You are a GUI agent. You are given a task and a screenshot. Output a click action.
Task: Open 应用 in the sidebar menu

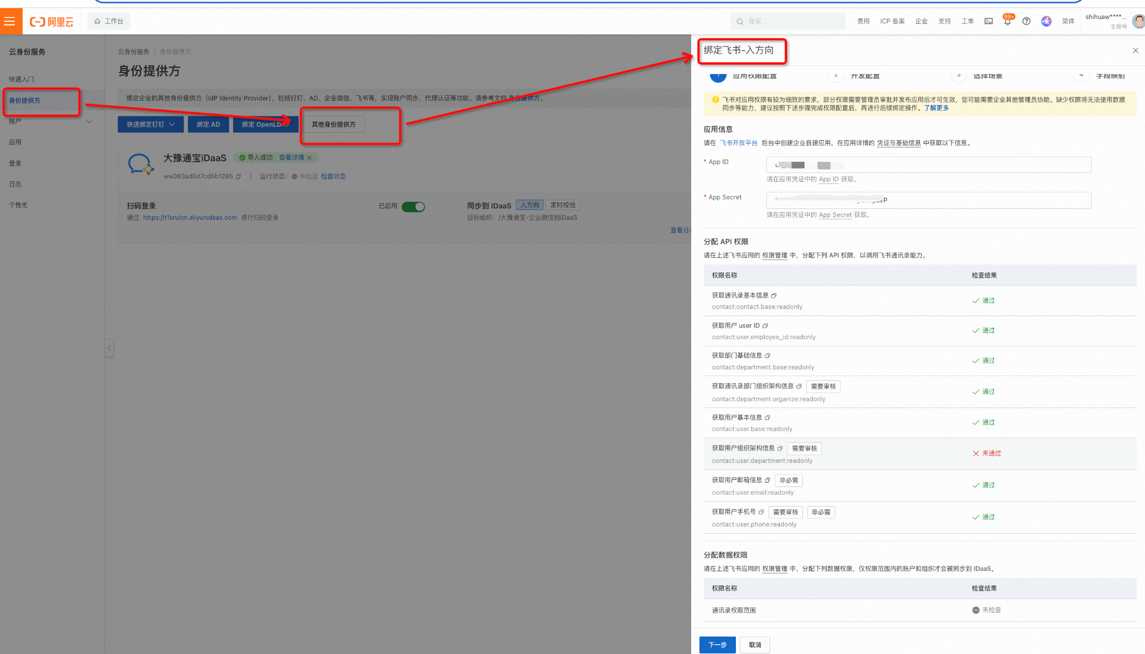[x=15, y=142]
